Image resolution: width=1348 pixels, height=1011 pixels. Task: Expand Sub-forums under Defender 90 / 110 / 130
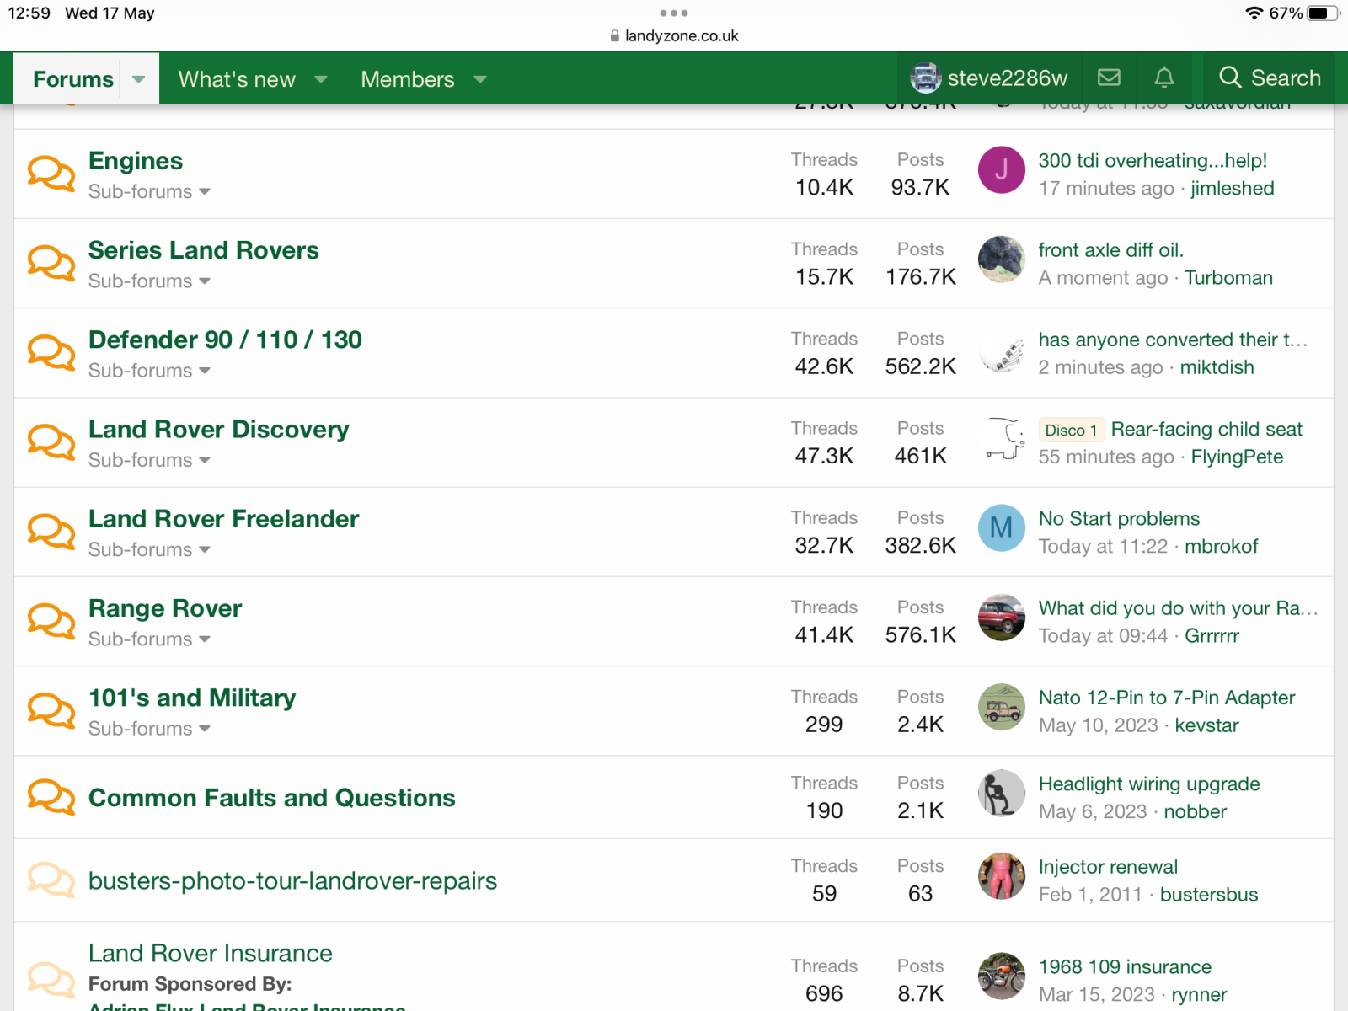tap(149, 370)
